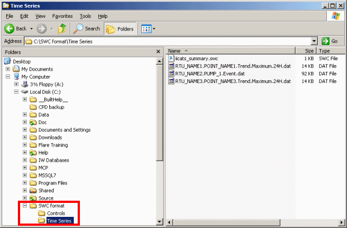Click the Go button
The height and width of the screenshot is (228, 347).
(330, 41)
